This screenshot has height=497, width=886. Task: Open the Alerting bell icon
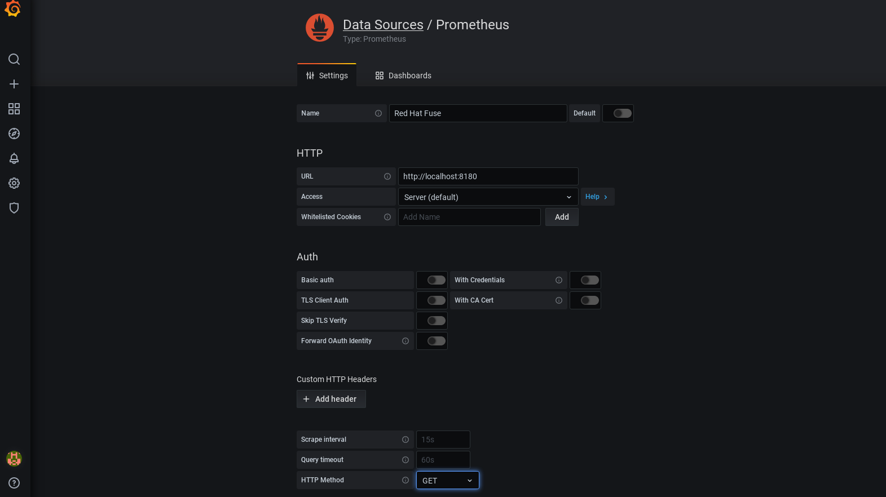14,158
